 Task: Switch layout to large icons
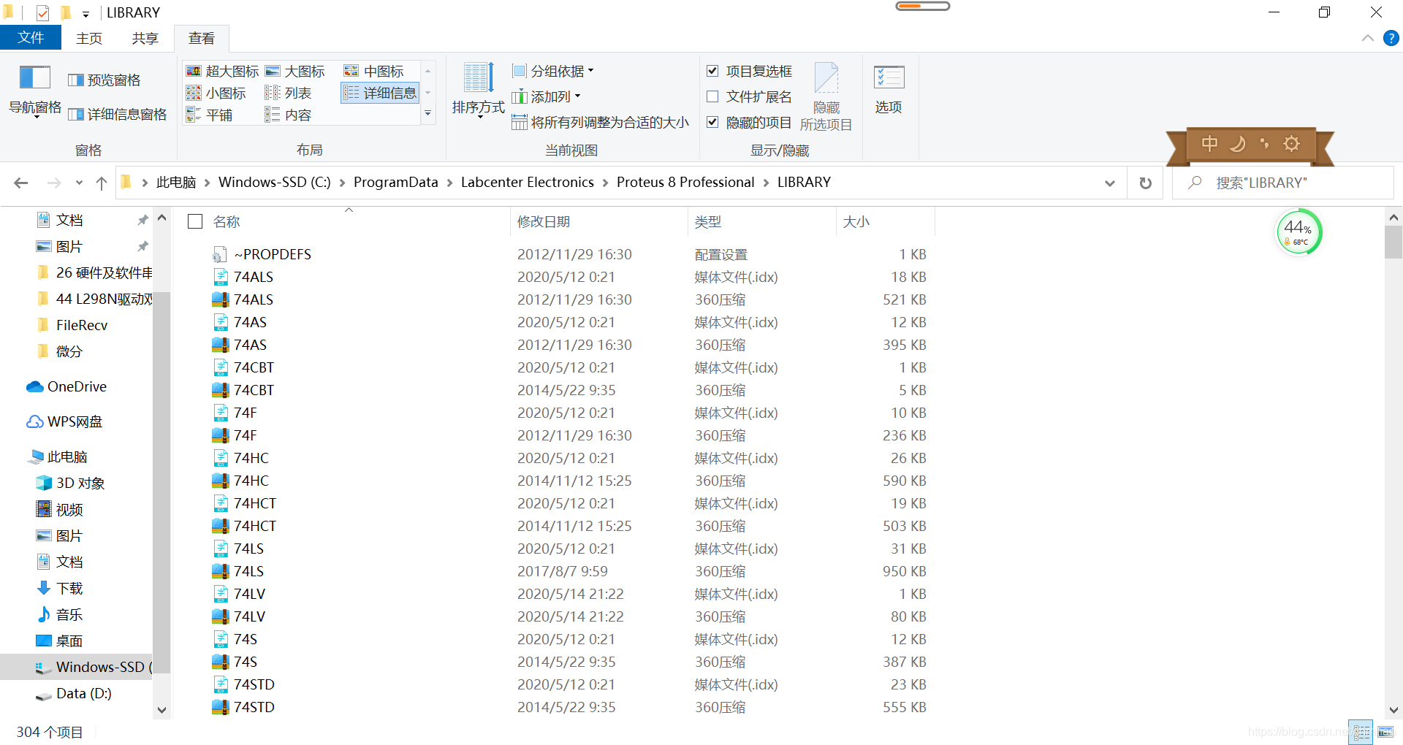click(295, 71)
